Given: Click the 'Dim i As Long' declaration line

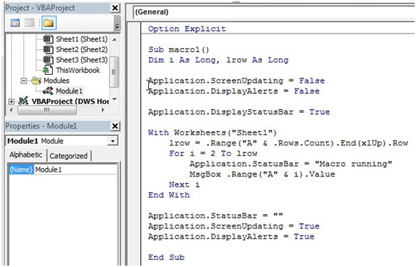Looking at the screenshot, I should pos(218,60).
